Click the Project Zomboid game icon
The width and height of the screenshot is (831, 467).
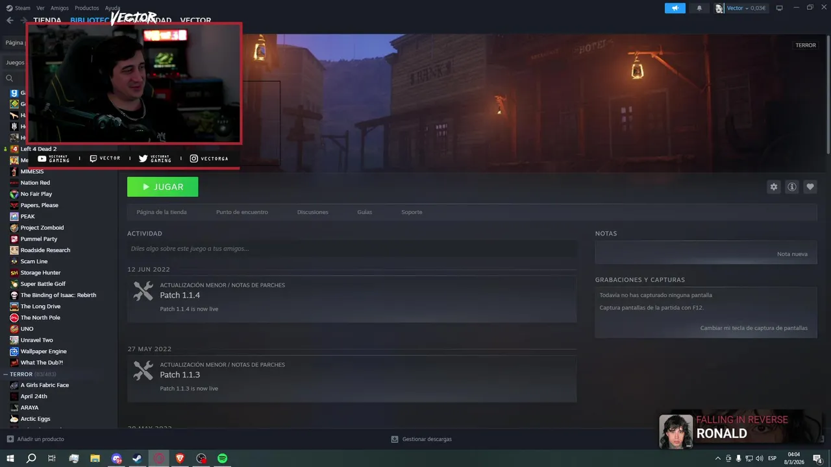(x=14, y=228)
